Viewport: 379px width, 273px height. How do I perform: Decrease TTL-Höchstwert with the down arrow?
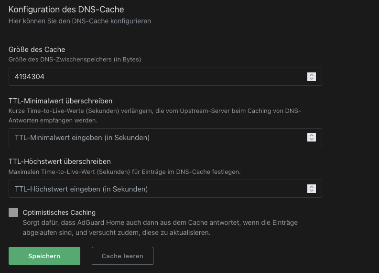click(312, 191)
